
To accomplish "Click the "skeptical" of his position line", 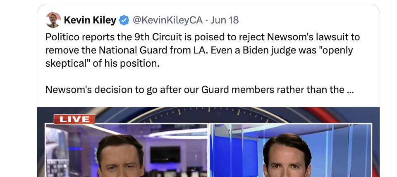I will pyautogui.click(x=103, y=63).
